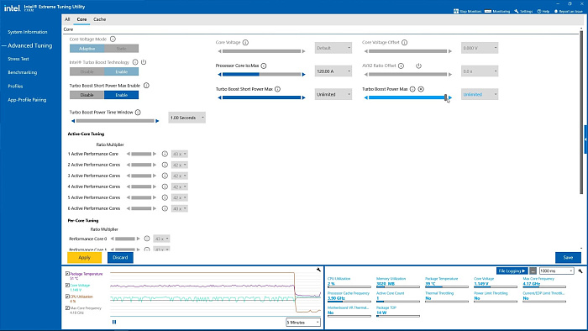Open AVX2 Ratio Offset value dropdown
Screen dimensions: 588x331
(x=480, y=71)
